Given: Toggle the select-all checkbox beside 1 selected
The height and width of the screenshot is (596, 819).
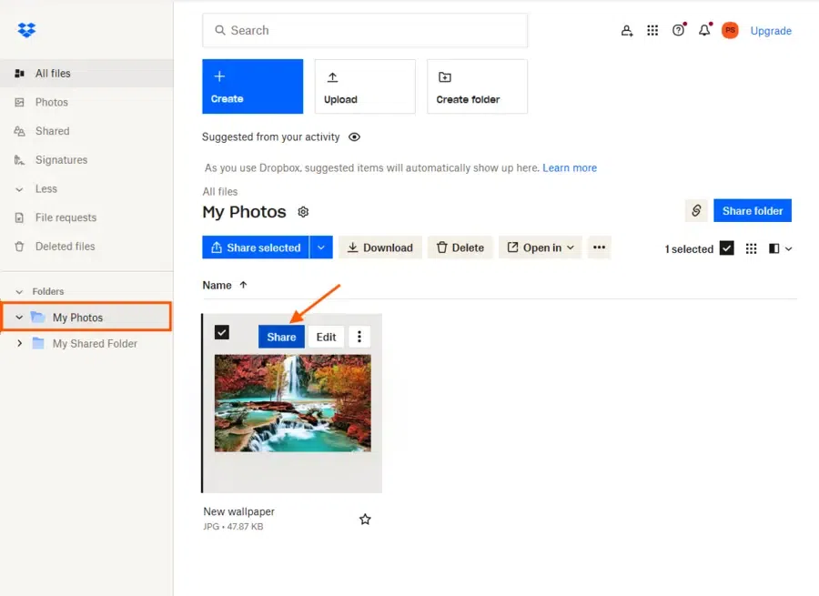Looking at the screenshot, I should point(726,248).
